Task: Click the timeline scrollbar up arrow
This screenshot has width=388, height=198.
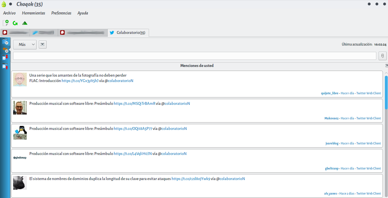Action: [x=386, y=73]
